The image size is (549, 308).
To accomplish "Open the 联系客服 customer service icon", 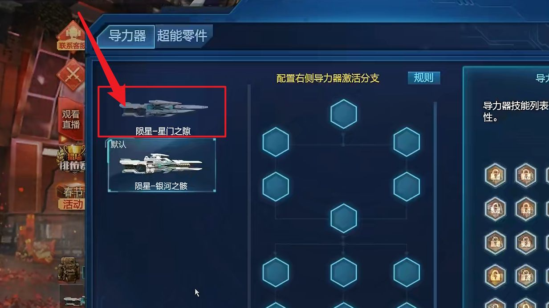I will click(71, 36).
